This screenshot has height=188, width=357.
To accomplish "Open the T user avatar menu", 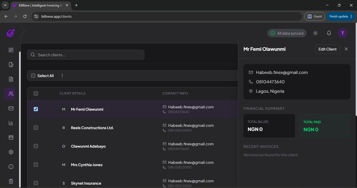I will click(343, 33).
